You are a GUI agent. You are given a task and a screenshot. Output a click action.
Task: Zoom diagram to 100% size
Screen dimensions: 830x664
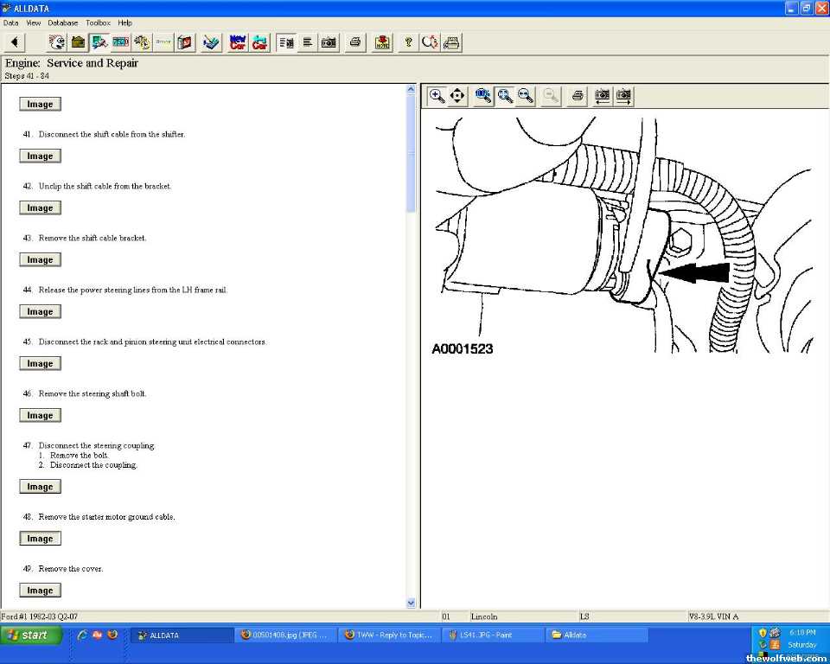(x=483, y=96)
